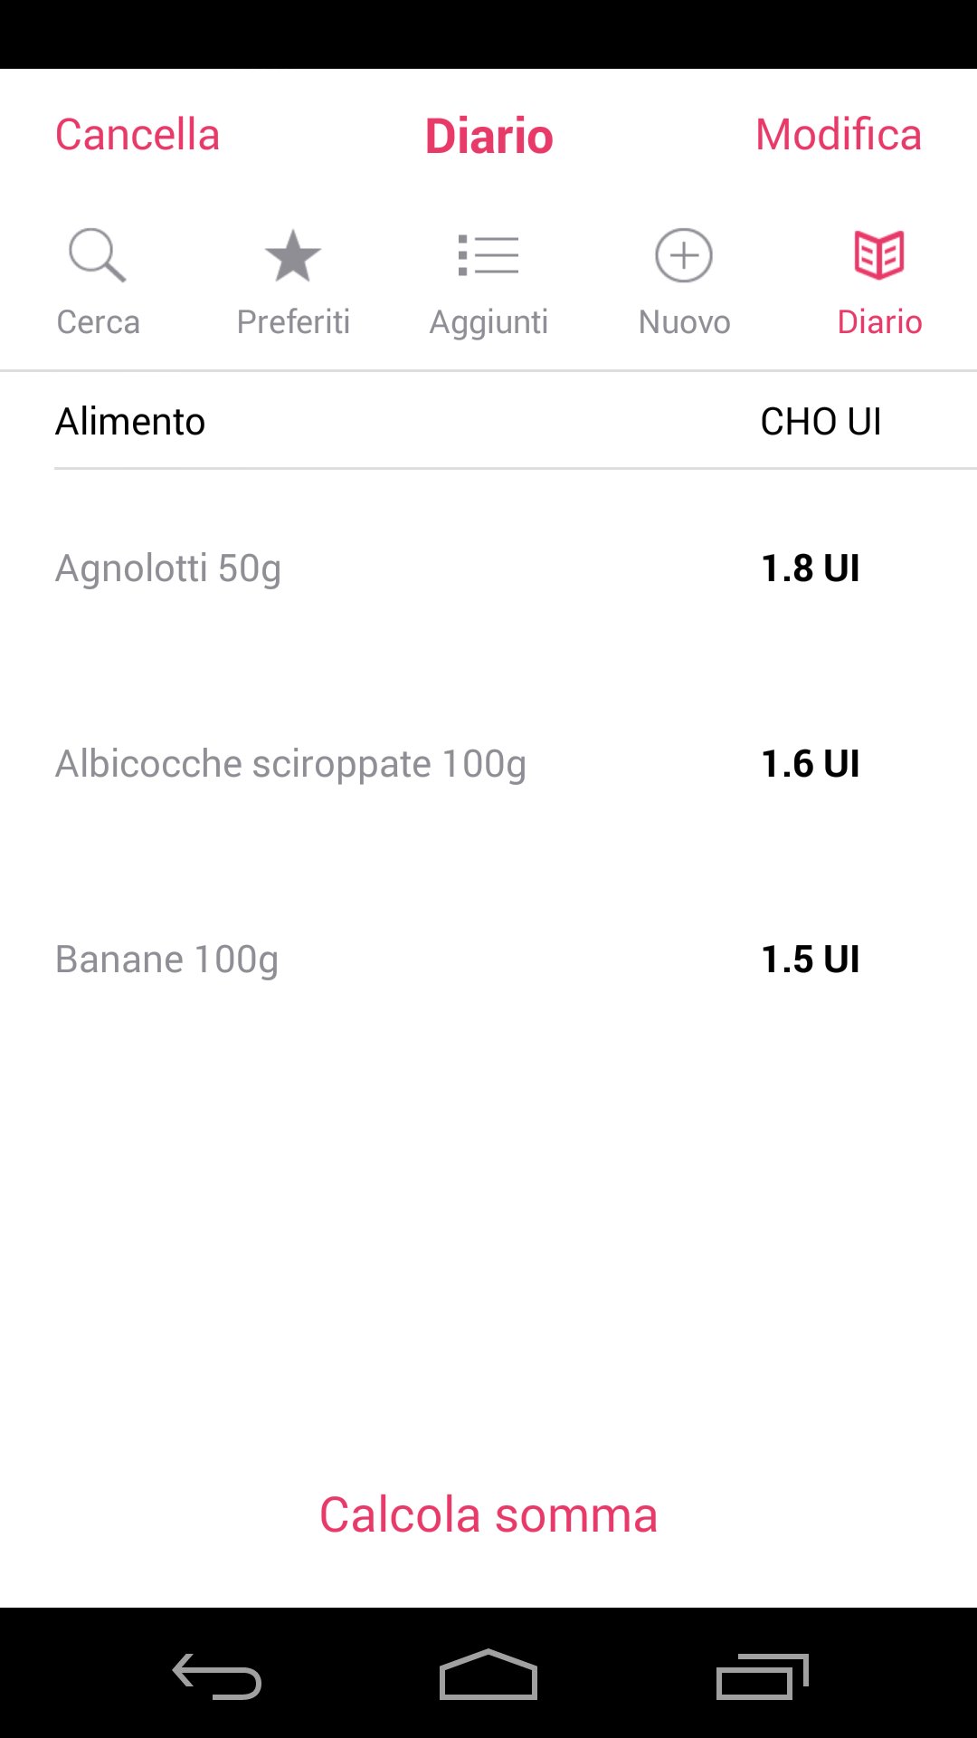Switch to the Cerca tab label

click(x=98, y=322)
